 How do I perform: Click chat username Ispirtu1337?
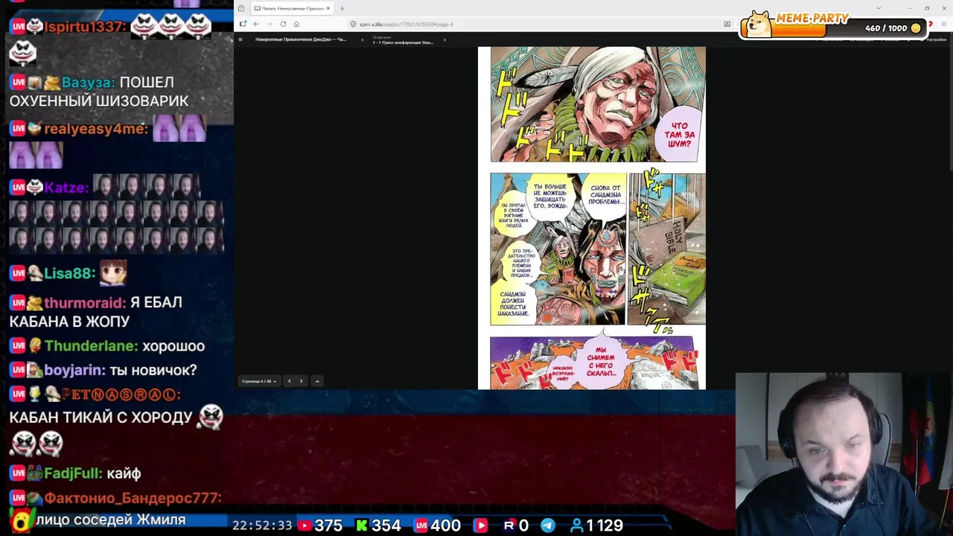[86, 27]
